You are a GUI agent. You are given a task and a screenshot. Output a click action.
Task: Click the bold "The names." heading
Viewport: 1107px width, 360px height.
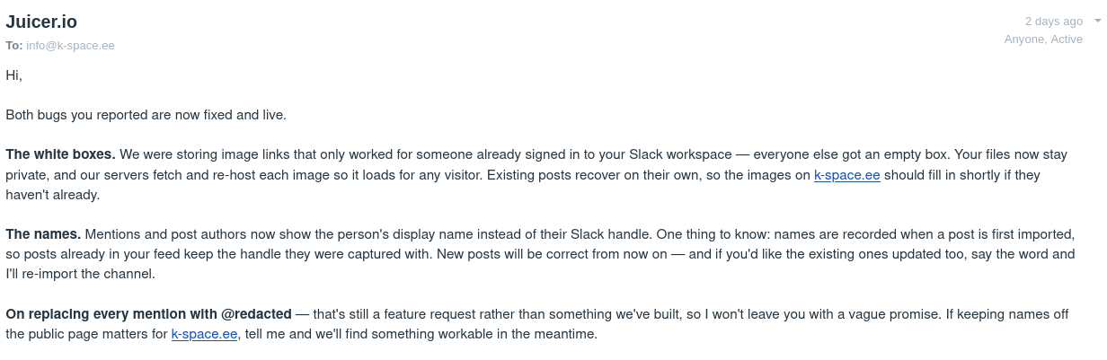point(43,234)
